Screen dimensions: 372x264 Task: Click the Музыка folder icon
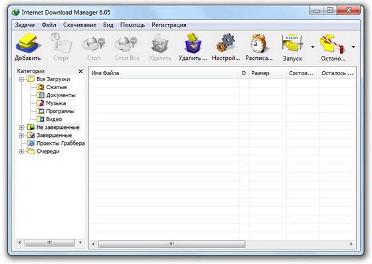[x=41, y=103]
